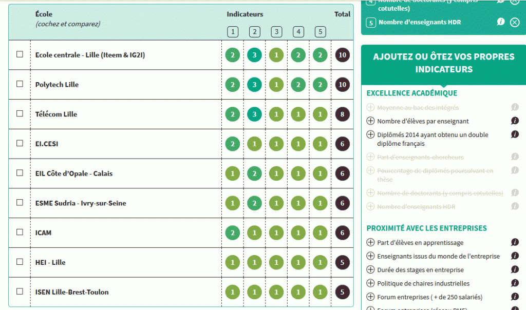Click indicator column header number 1

(x=233, y=32)
